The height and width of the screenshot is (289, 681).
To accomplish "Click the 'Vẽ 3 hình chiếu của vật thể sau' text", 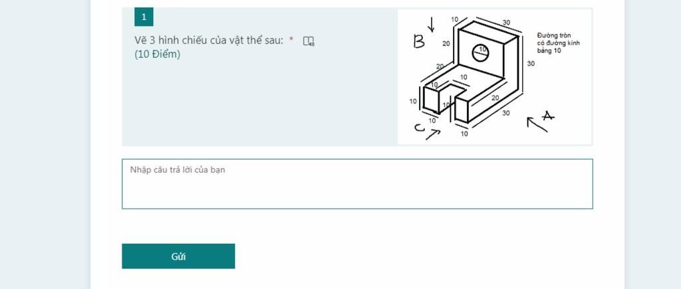I will point(209,41).
